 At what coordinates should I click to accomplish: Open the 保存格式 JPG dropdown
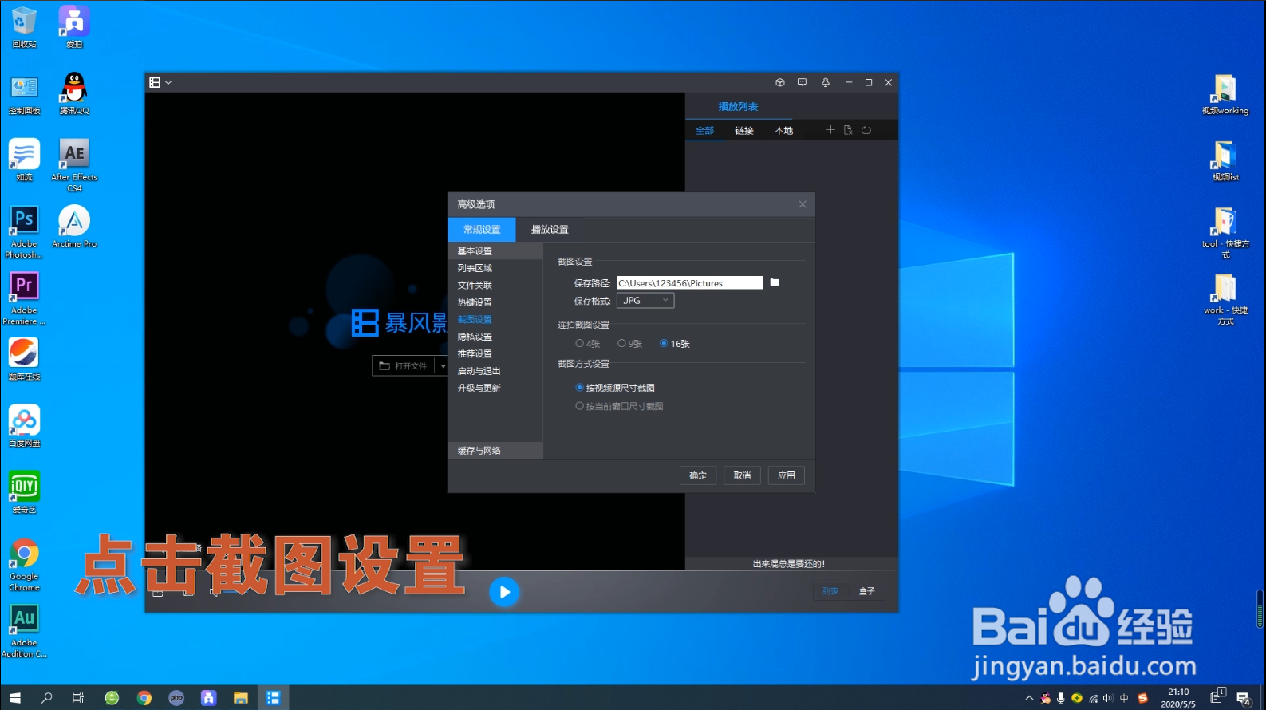(645, 301)
